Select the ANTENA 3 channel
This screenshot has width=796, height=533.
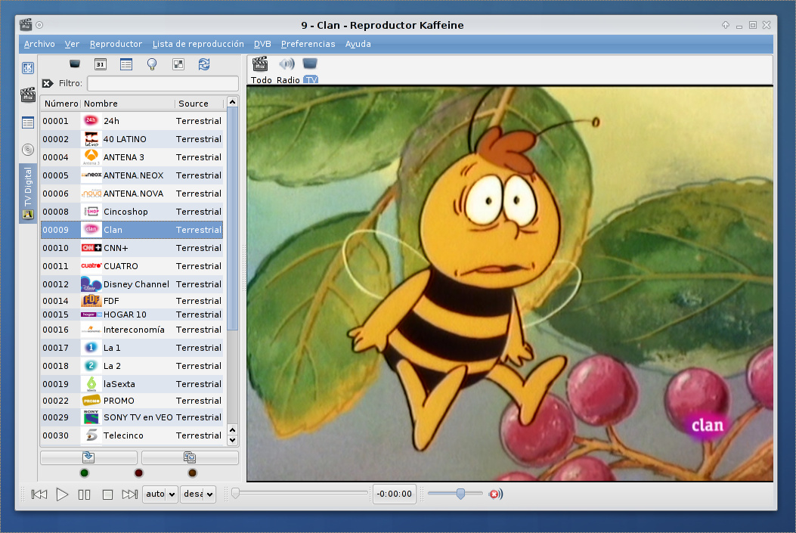point(132,157)
